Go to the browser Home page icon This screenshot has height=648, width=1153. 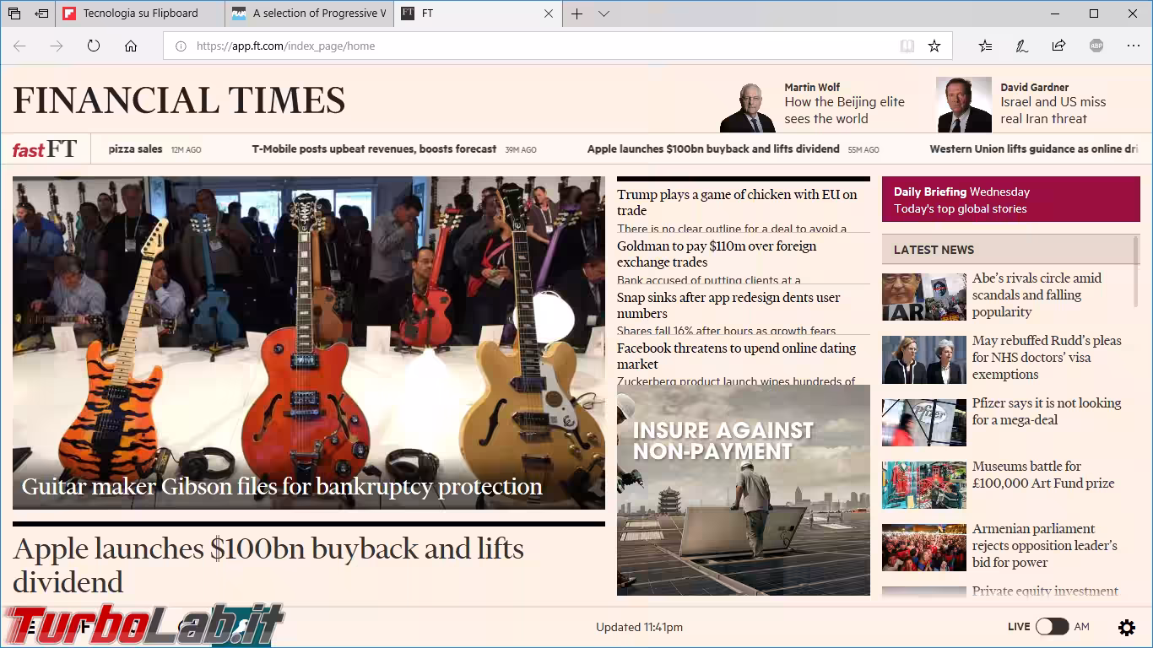[131, 46]
